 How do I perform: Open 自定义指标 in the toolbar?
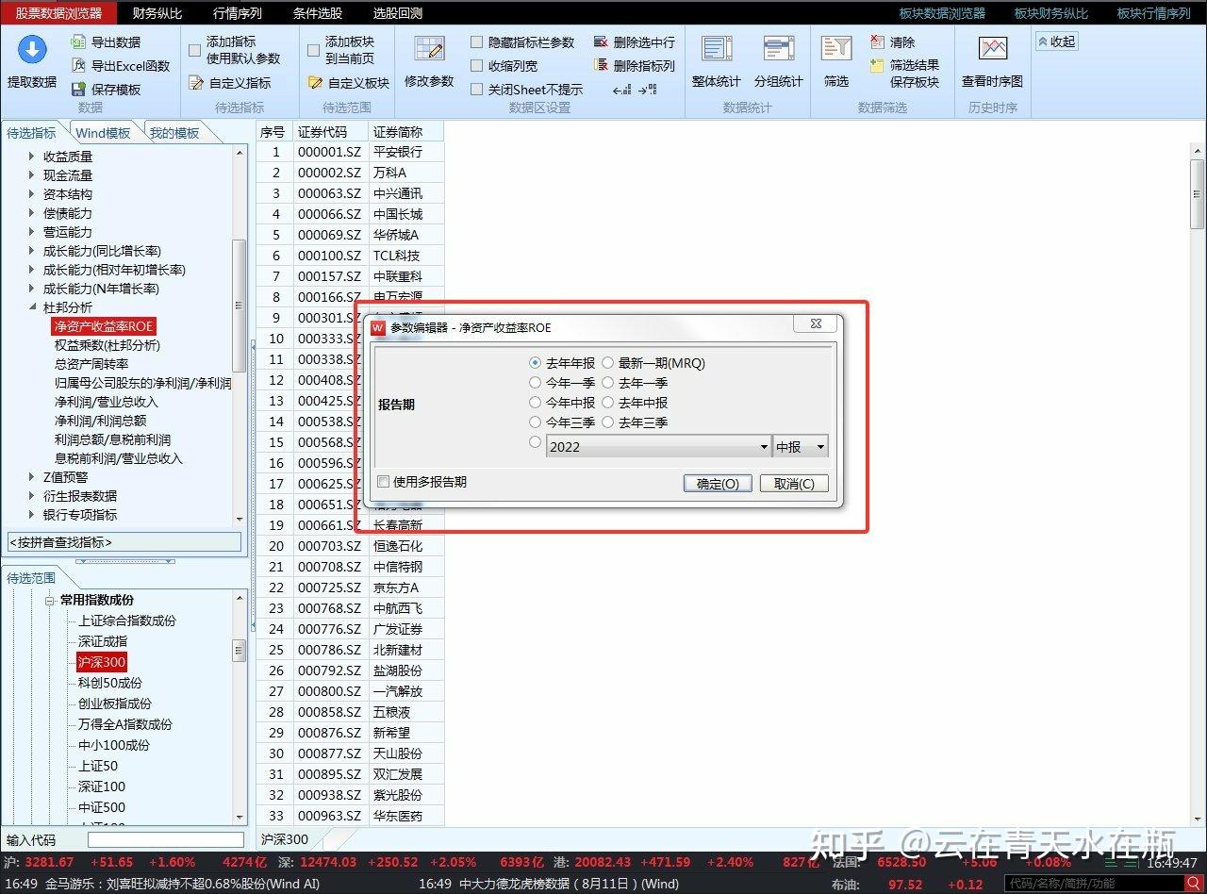click(x=230, y=83)
